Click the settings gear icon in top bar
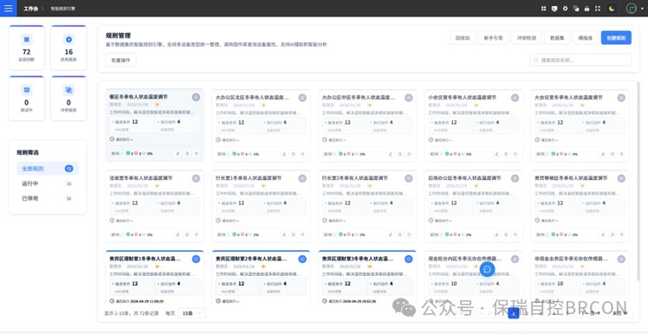The width and height of the screenshot is (648, 334). click(565, 9)
